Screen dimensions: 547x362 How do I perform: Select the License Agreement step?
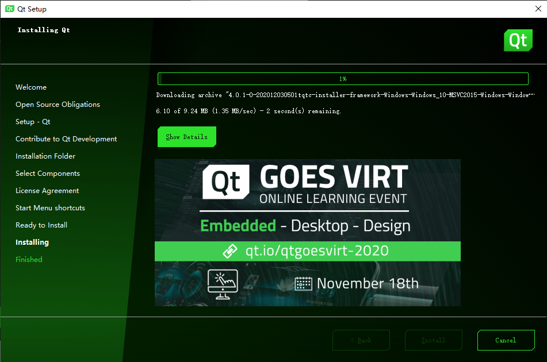click(x=47, y=190)
